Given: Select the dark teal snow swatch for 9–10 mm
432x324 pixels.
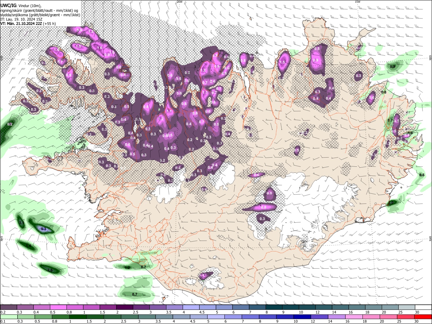Looking at the screenshot, I should [x=291, y=307].
